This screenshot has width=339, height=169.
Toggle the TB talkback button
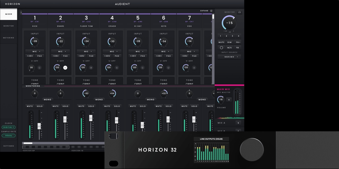point(238,48)
